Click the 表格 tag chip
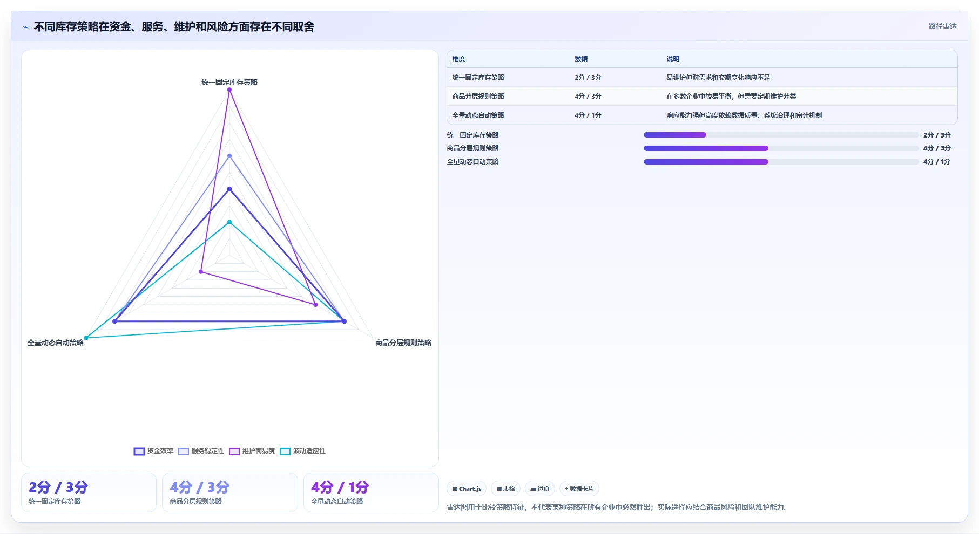 (506, 489)
